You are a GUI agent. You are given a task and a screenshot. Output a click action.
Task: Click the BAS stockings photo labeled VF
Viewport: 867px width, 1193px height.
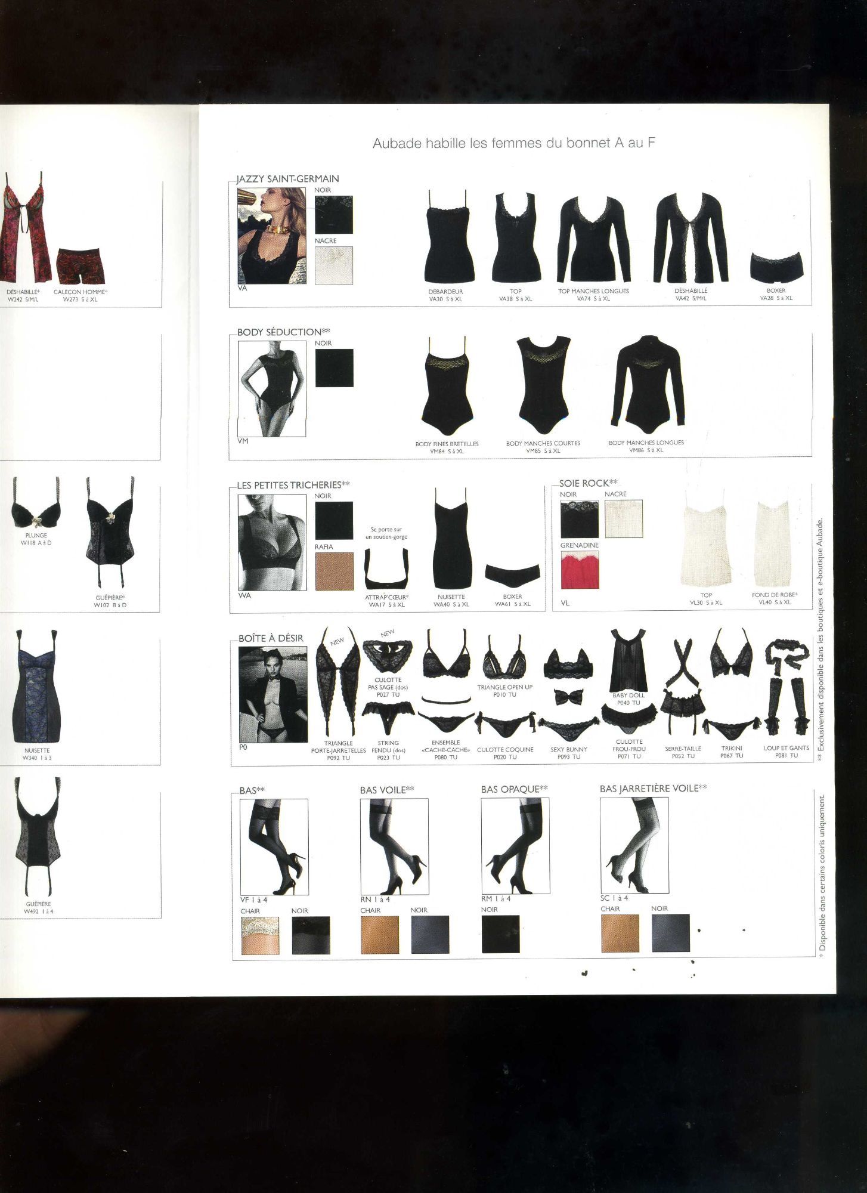click(x=274, y=847)
